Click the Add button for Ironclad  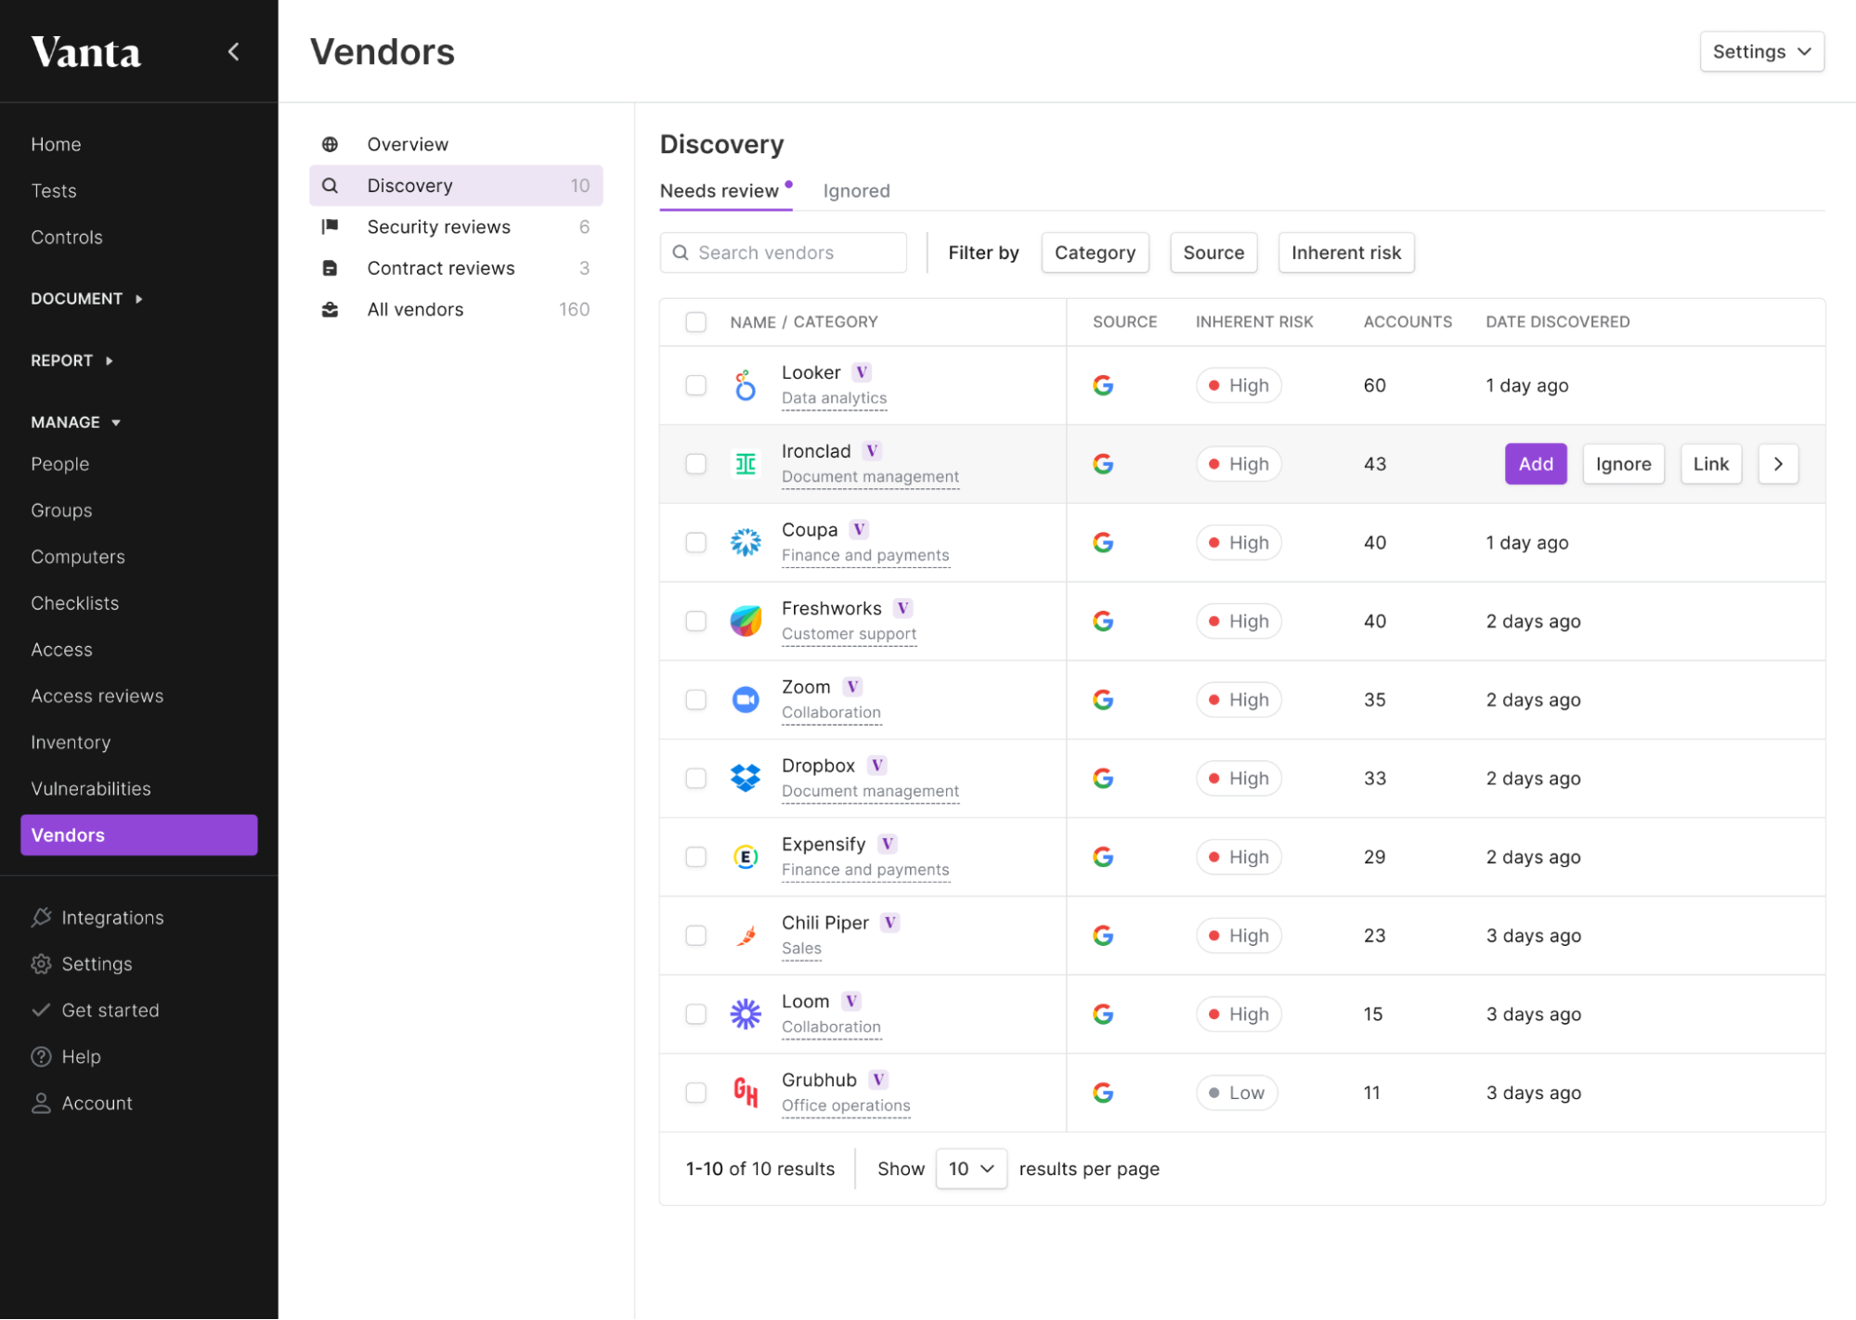coord(1535,464)
